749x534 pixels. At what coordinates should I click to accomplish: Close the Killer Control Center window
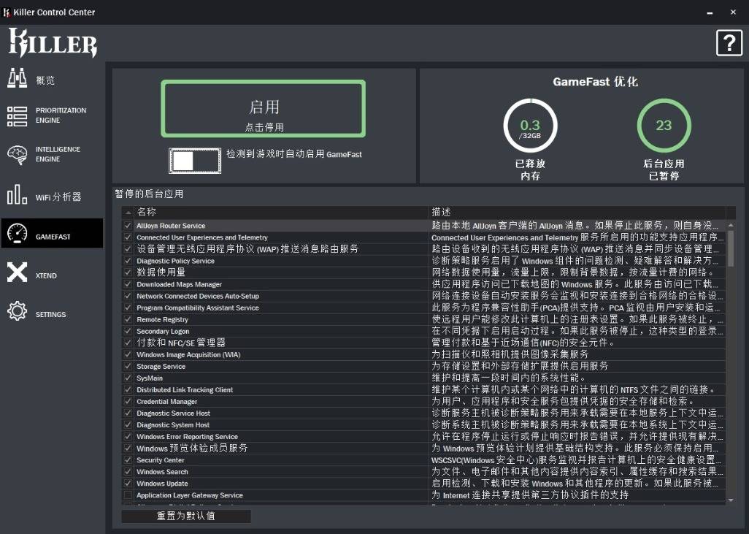pyautogui.click(x=733, y=12)
